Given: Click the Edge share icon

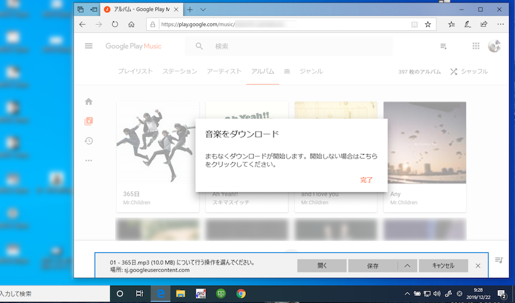Looking at the screenshot, I should [483, 24].
